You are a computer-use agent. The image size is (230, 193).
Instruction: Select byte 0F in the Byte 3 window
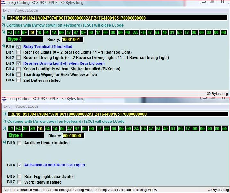click(83, 32)
